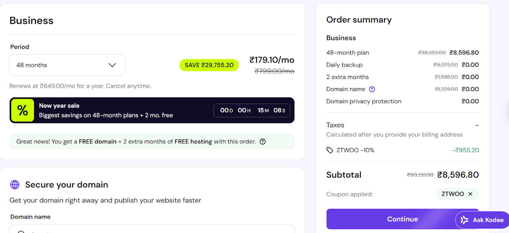Screen dimensions: 509x233
Task: Click the strikethrough ₹799.00/mo price
Action: pyautogui.click(x=274, y=71)
